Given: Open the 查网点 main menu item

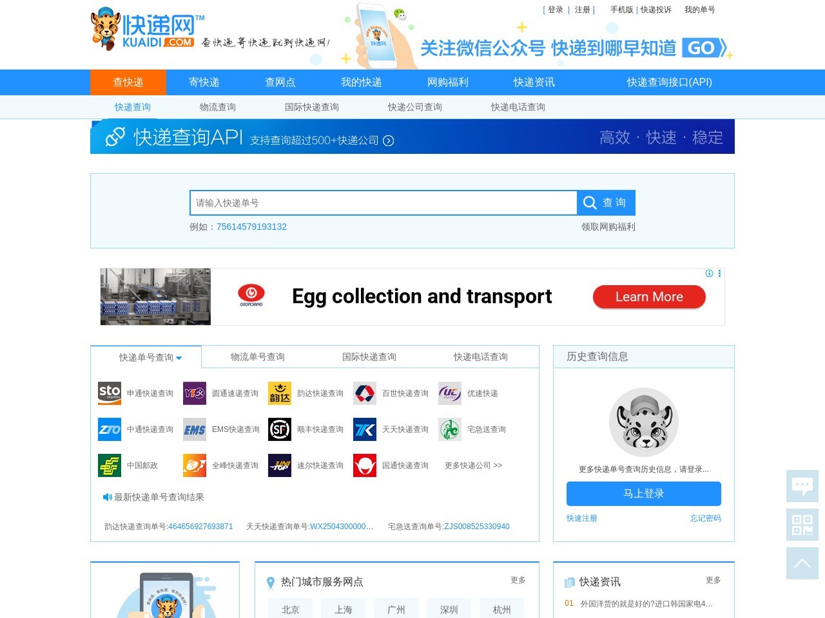Looking at the screenshot, I should (x=280, y=82).
